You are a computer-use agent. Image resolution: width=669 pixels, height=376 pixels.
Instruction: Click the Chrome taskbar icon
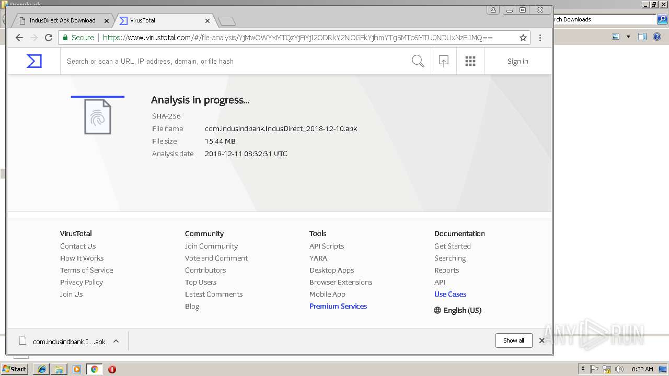94,369
